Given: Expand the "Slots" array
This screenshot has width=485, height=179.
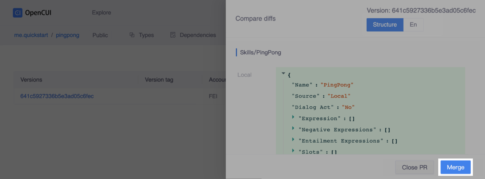Looking at the screenshot, I should 293,150.
